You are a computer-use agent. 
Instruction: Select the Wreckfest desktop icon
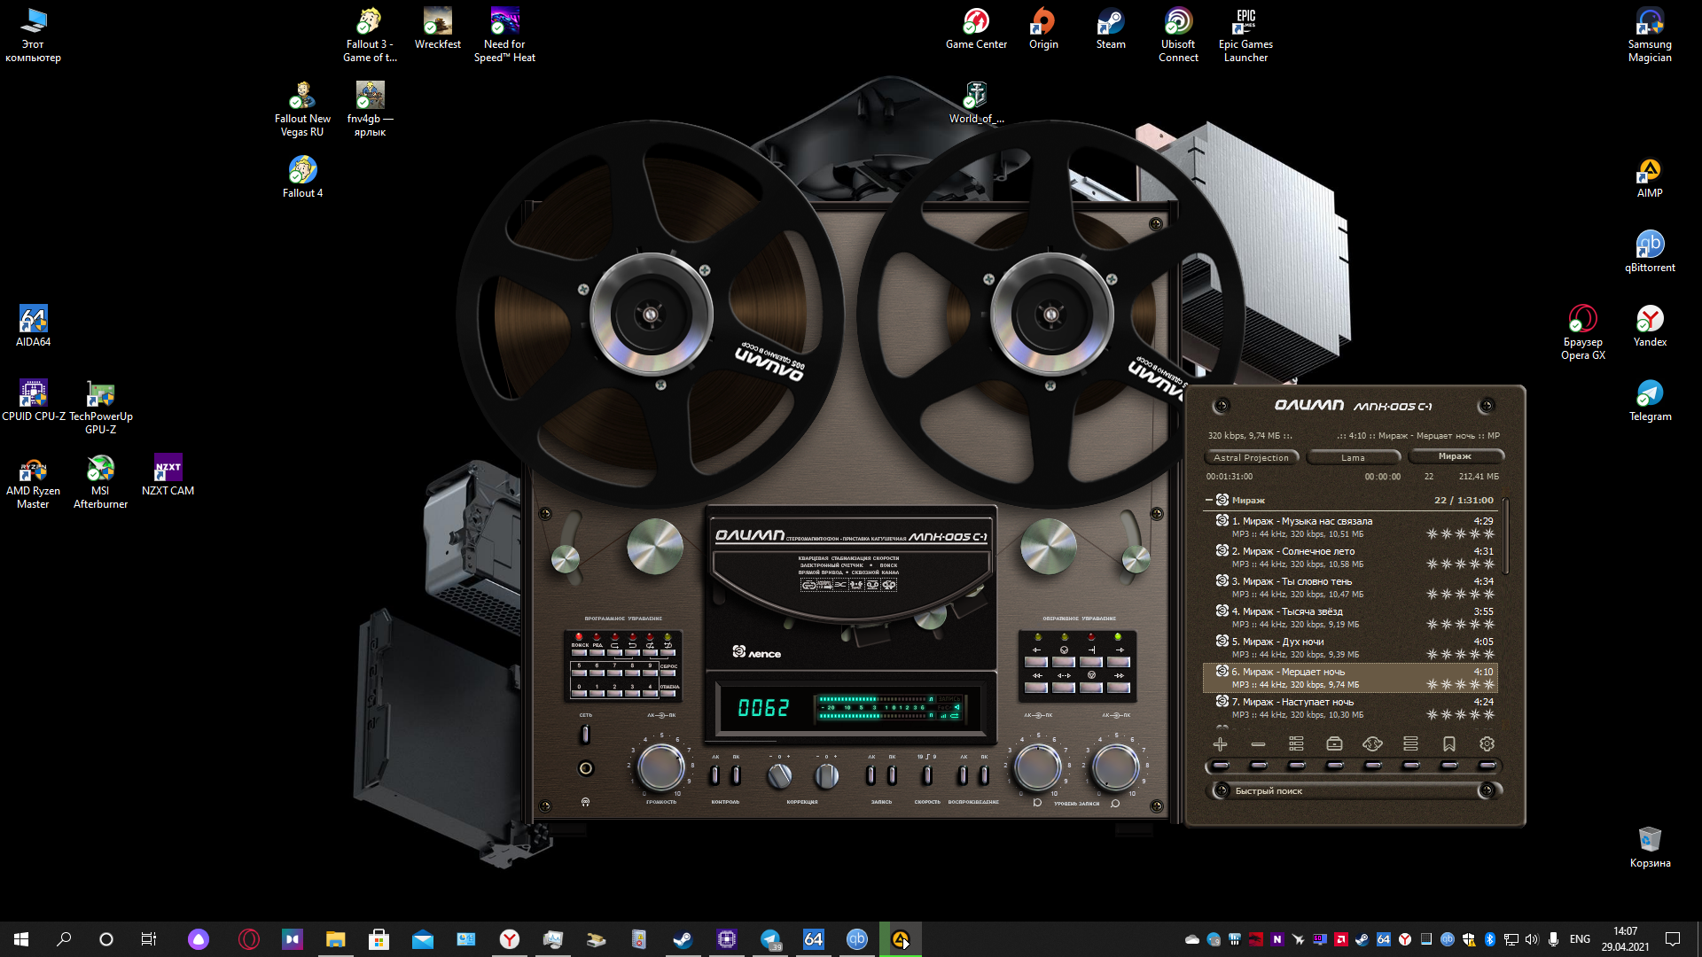(x=438, y=28)
